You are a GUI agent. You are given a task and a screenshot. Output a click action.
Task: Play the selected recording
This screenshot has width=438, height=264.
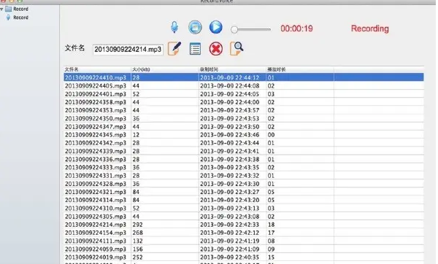coord(215,27)
